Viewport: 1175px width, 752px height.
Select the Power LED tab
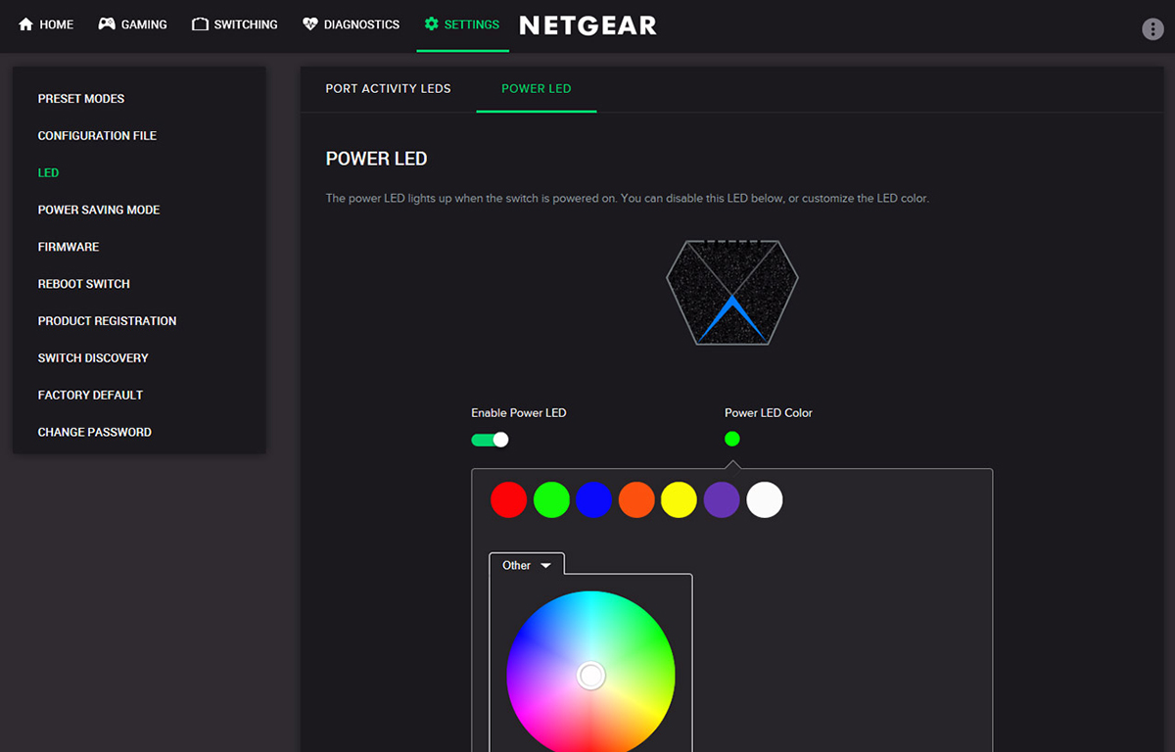pyautogui.click(x=536, y=88)
